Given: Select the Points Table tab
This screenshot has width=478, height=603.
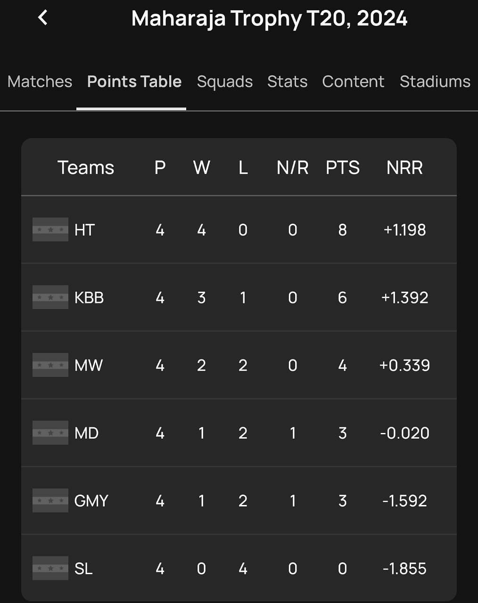Looking at the screenshot, I should 134,81.
